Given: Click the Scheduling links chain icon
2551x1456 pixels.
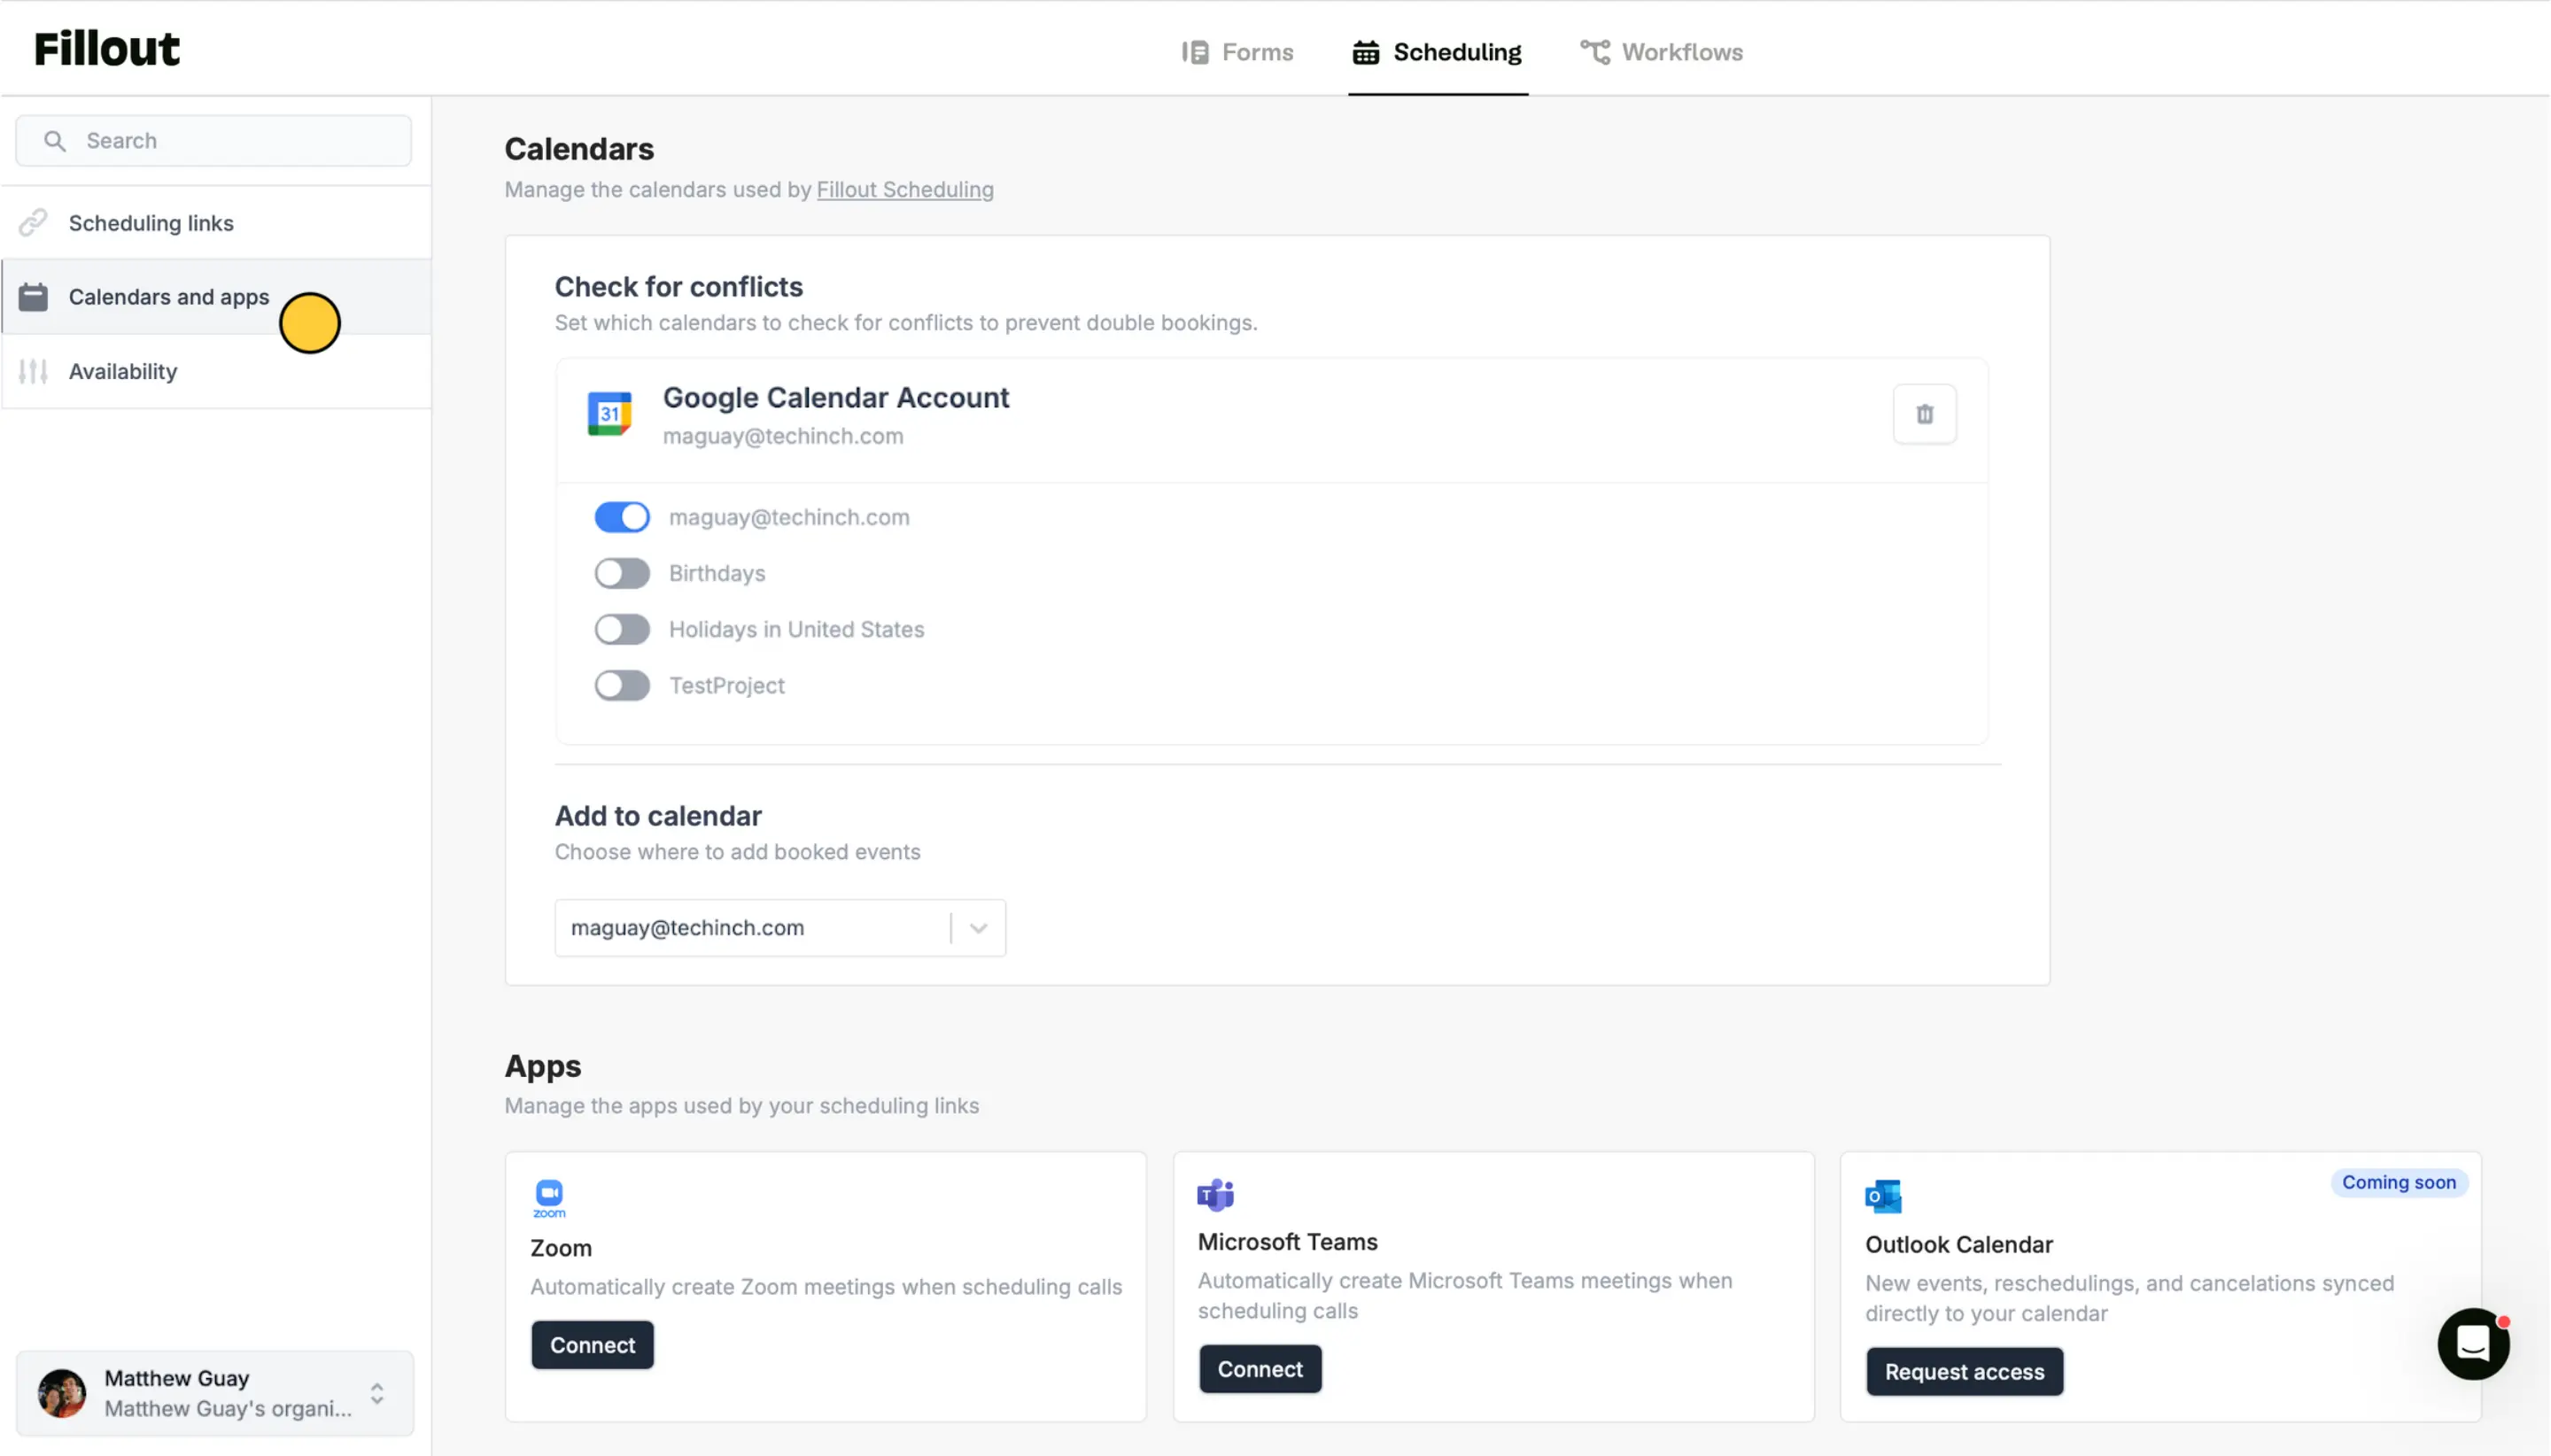Looking at the screenshot, I should click(33, 223).
